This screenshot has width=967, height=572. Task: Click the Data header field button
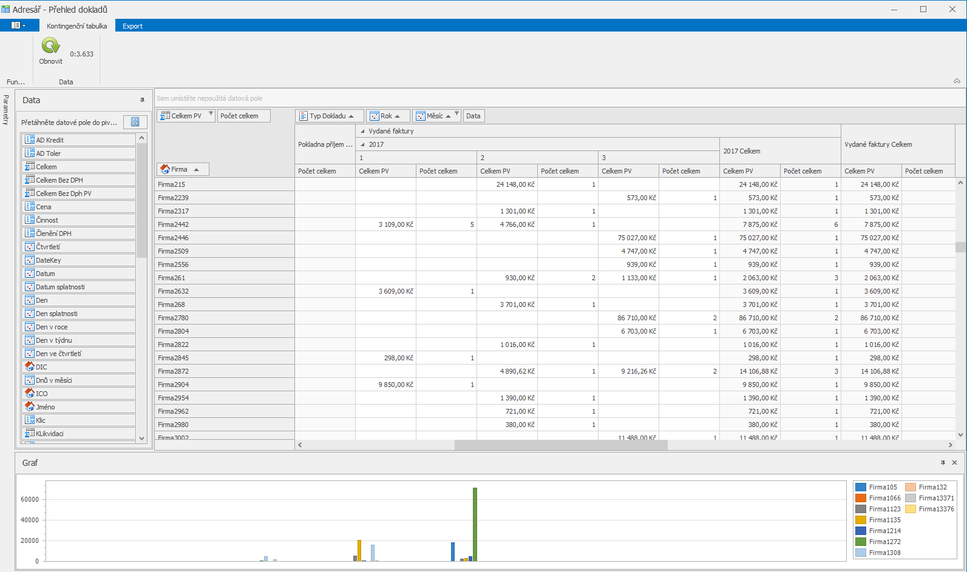point(473,116)
